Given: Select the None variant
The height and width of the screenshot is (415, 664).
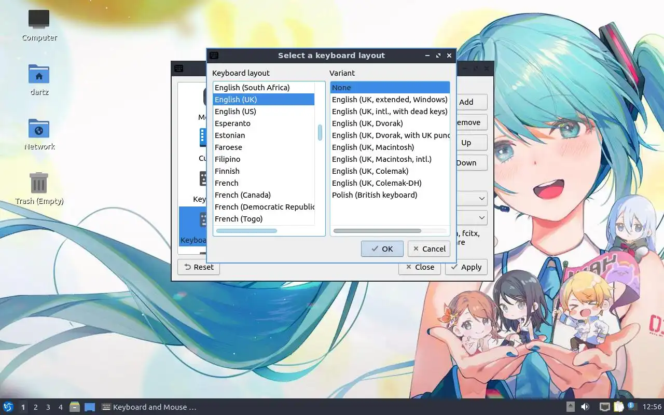Looking at the screenshot, I should [x=390, y=88].
